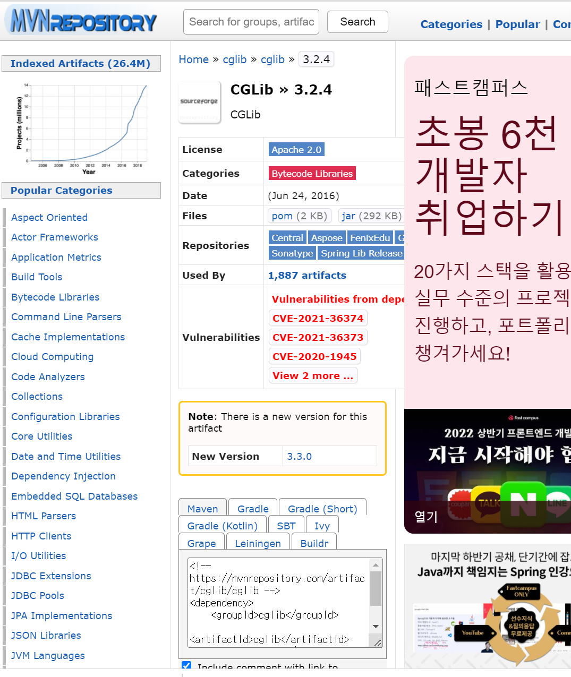Download the jar (292 KB) file
This screenshot has width=571, height=677.
pos(372,216)
